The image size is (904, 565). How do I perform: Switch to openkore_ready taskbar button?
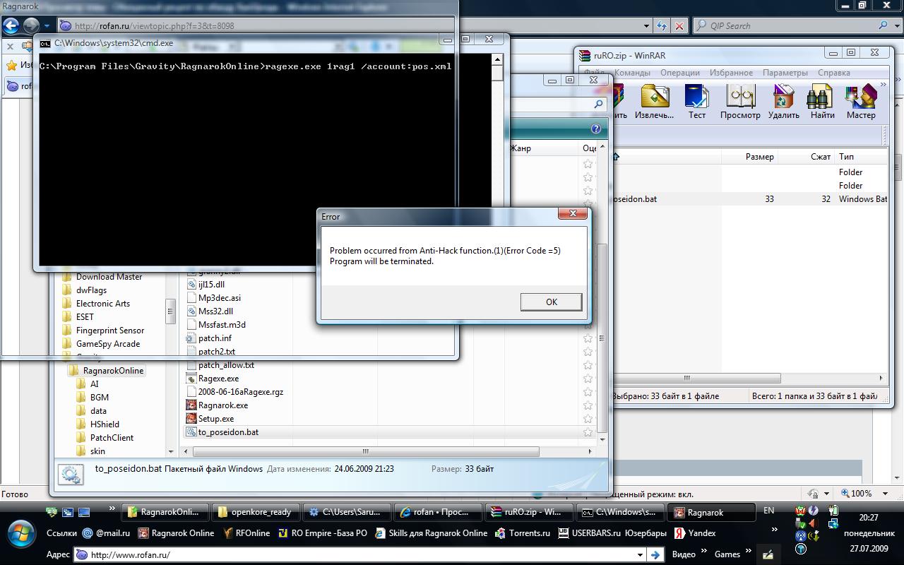254,512
